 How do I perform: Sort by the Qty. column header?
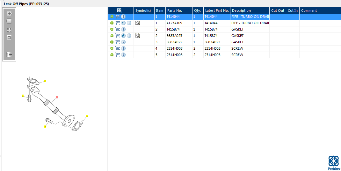(198, 11)
